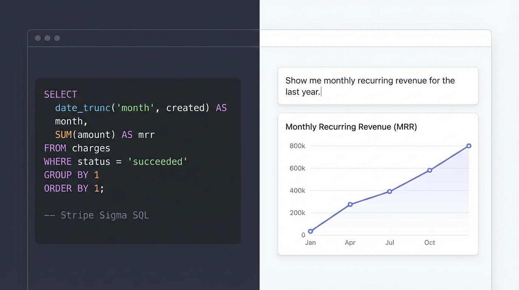Click the FROM charges table reference
This screenshot has height=290, width=519.
(77, 148)
